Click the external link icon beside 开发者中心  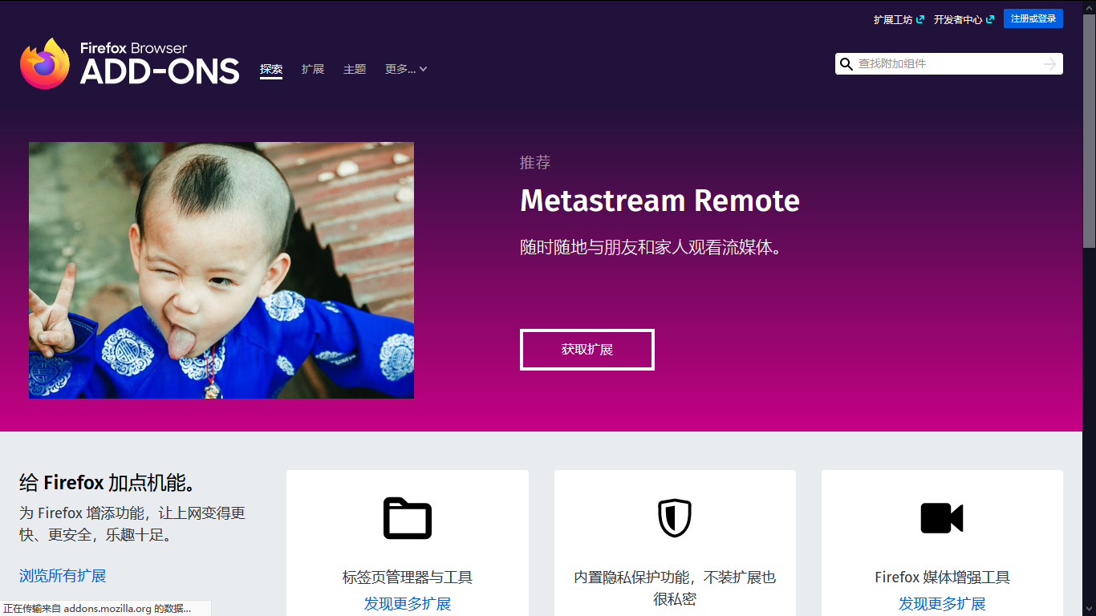point(990,19)
